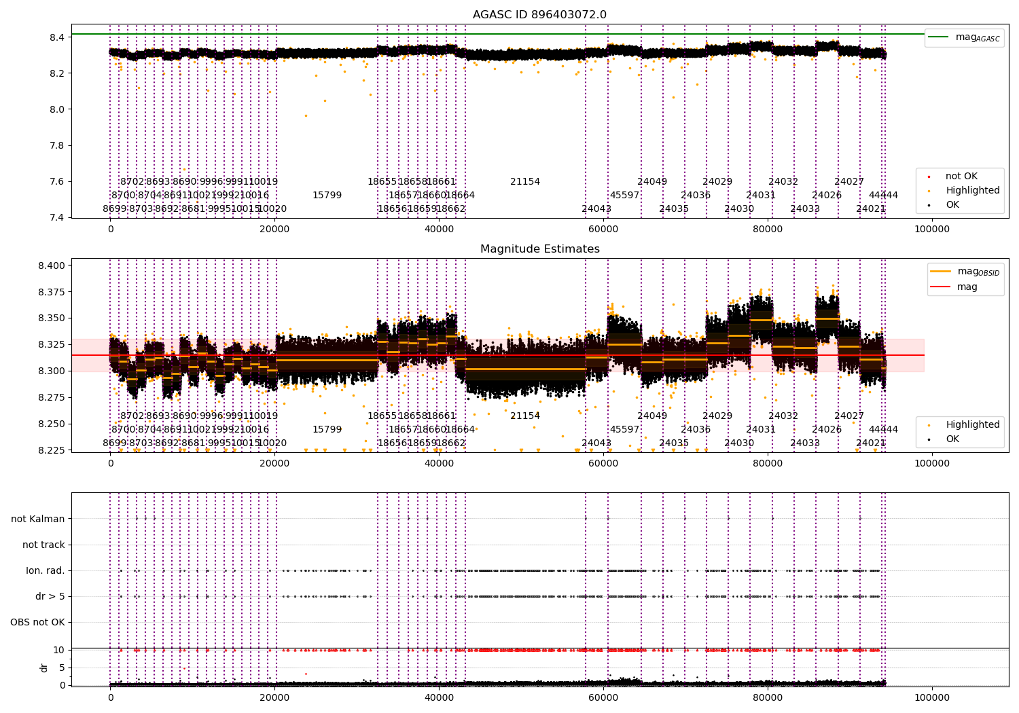
Task: Click obsid label 24026 in the middle plot
Action: pyautogui.click(x=827, y=430)
